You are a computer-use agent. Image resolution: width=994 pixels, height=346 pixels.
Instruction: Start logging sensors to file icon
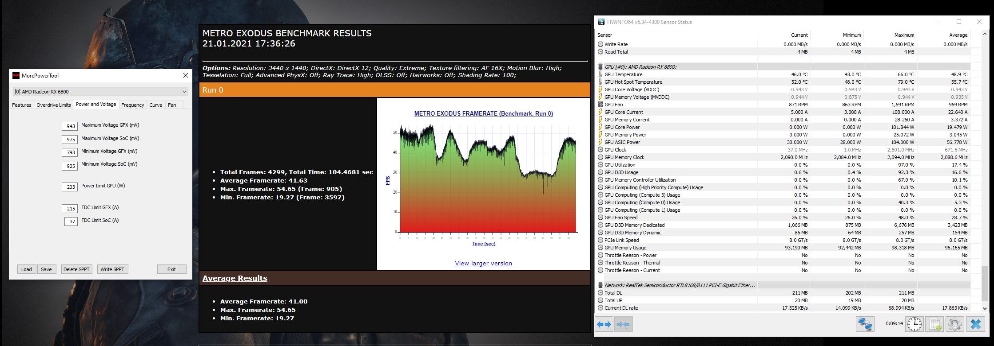[934, 324]
